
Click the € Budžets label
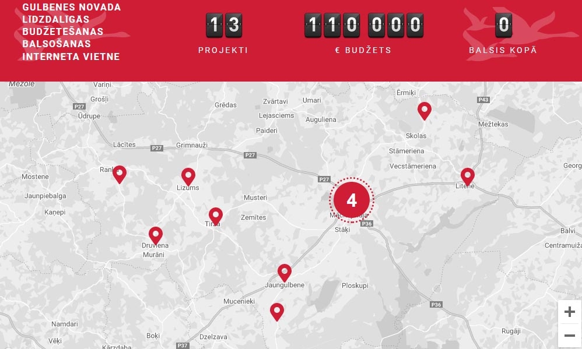(363, 50)
